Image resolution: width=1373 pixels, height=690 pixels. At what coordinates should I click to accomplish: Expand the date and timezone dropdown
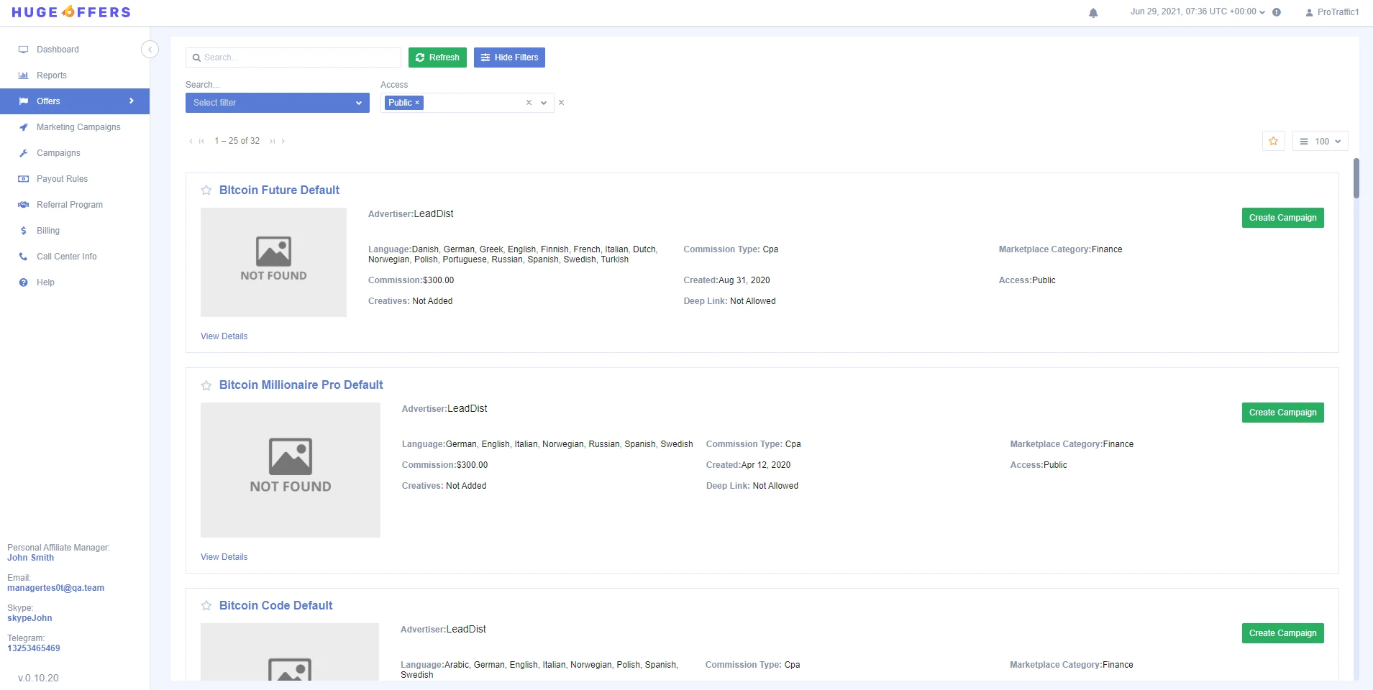click(1198, 11)
